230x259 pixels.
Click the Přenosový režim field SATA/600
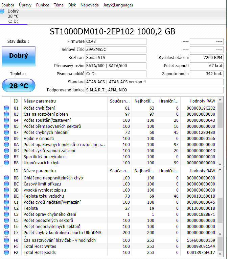point(116,66)
